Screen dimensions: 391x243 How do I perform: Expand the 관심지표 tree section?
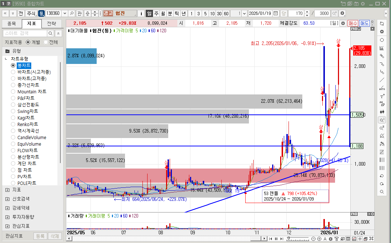8,226
